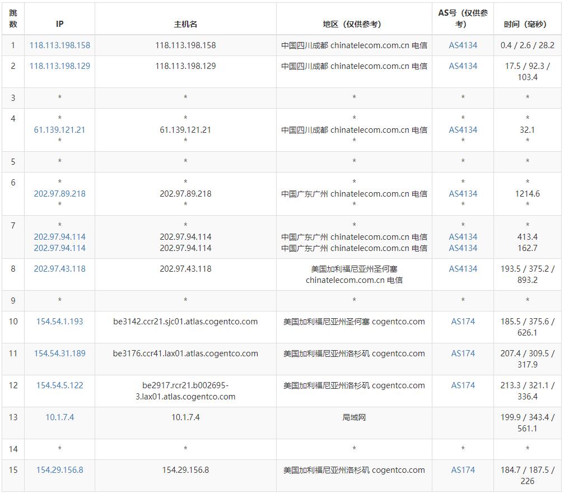This screenshot has height=493, width=564.
Task: Open IP link 118.113.198.158
Action: (x=60, y=45)
